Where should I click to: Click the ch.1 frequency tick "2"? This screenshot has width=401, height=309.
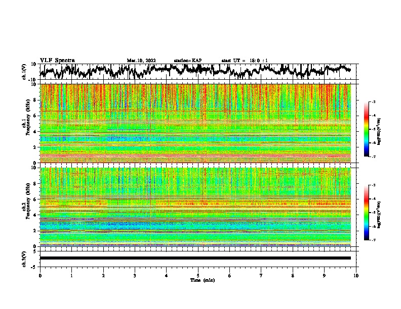point(35,147)
